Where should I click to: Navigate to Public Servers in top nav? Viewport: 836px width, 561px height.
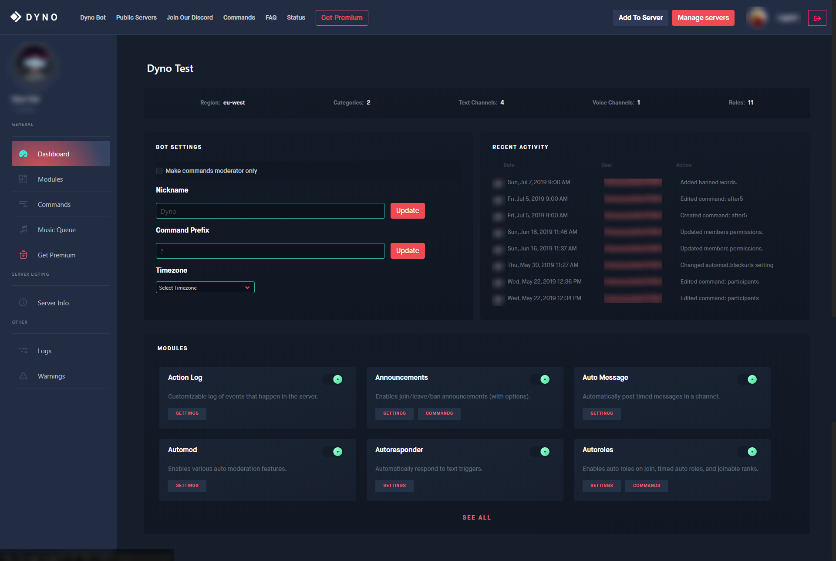[x=136, y=17]
